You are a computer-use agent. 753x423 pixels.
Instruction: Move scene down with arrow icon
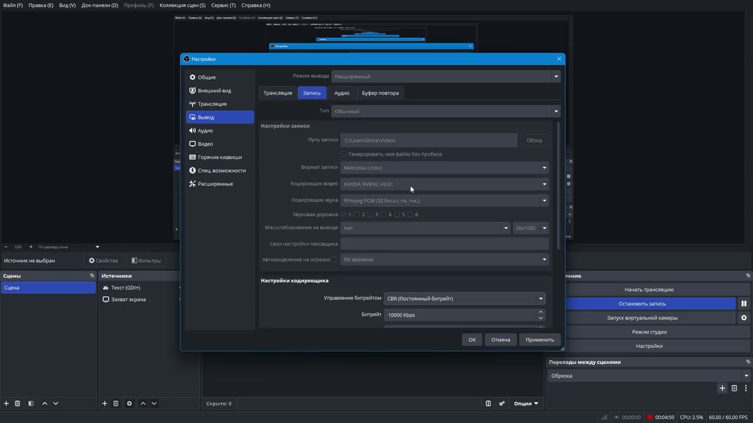56,404
